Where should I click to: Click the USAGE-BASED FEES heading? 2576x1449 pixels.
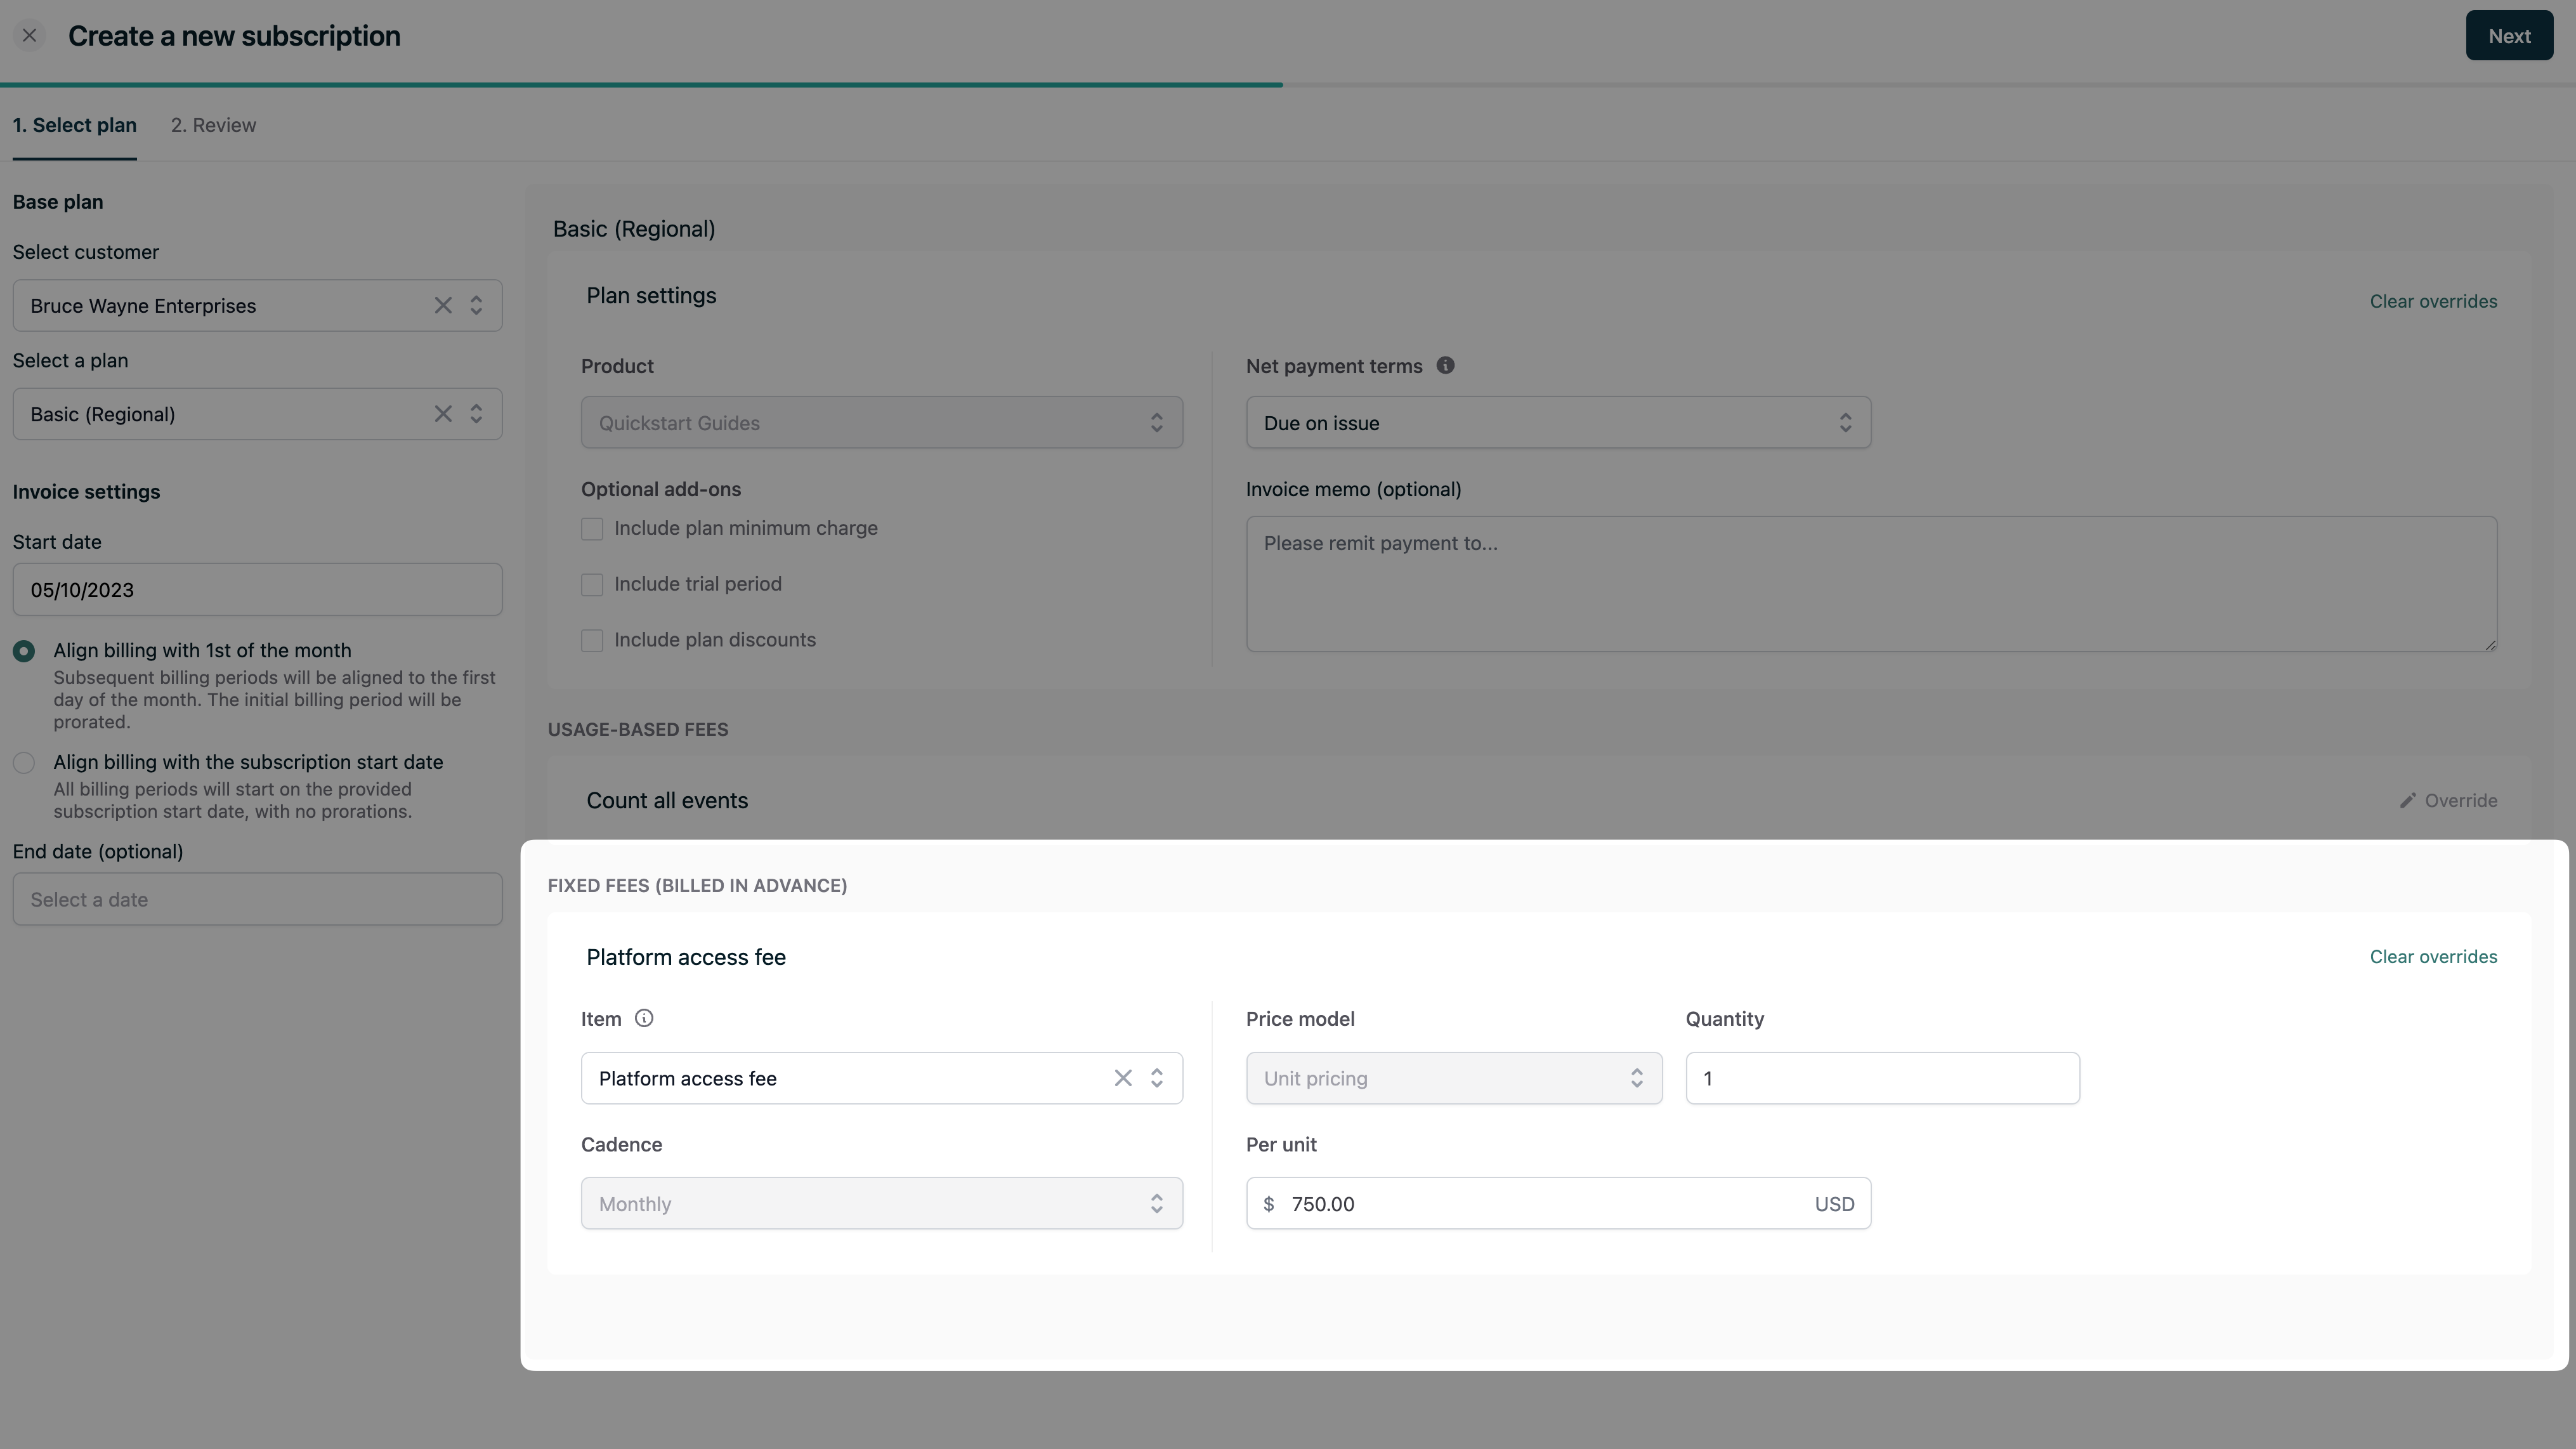[x=638, y=730]
